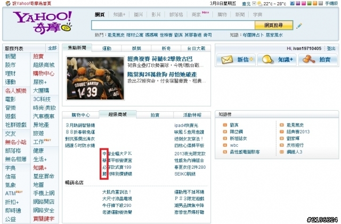Select the 購物 search tab
This screenshot has height=224, width=341.
point(222,14)
